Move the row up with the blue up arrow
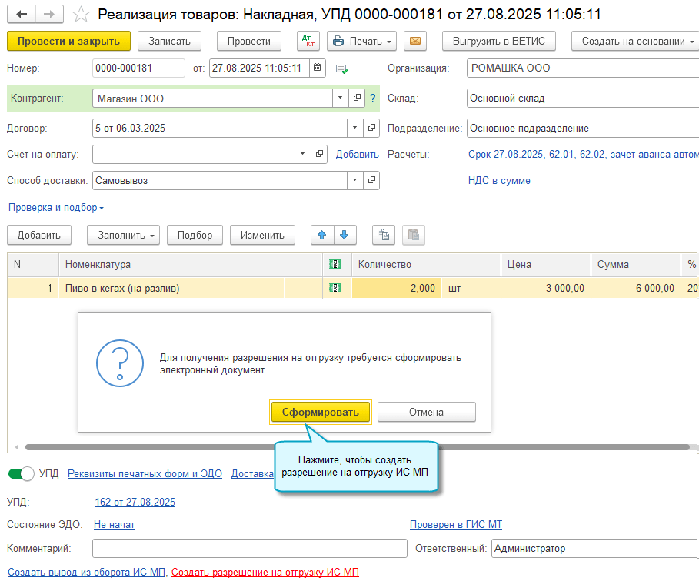The width and height of the screenshot is (699, 588). (322, 235)
